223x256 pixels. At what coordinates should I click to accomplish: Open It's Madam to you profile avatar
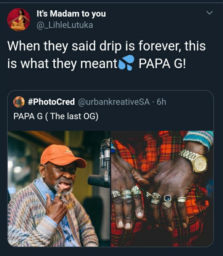[x=19, y=20]
